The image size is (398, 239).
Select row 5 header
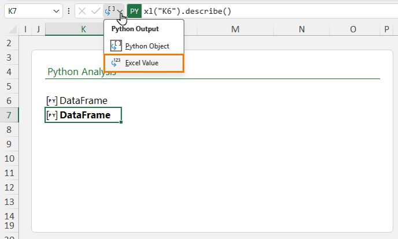[9, 87]
